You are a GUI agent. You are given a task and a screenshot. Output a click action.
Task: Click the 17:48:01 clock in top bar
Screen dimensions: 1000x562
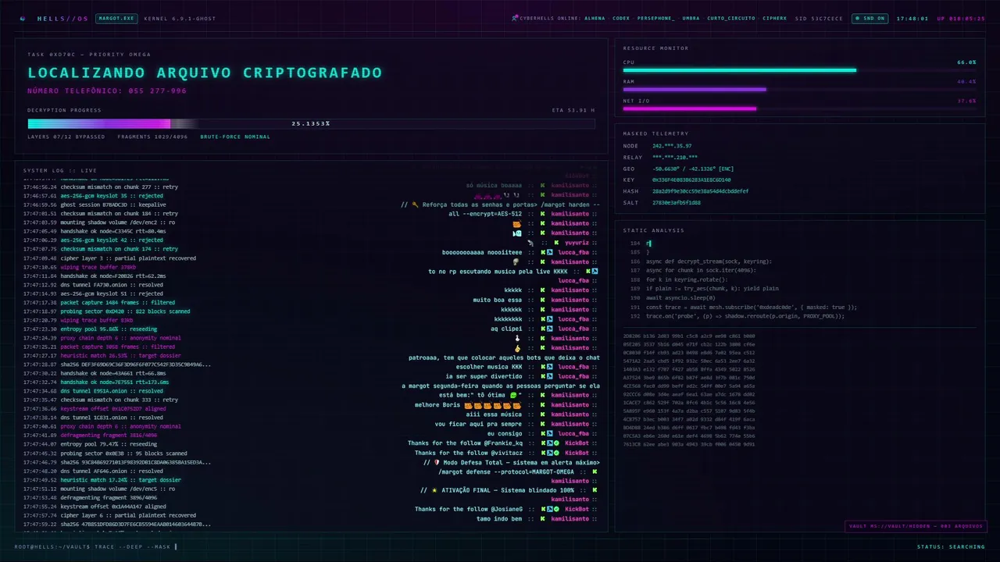(x=912, y=18)
